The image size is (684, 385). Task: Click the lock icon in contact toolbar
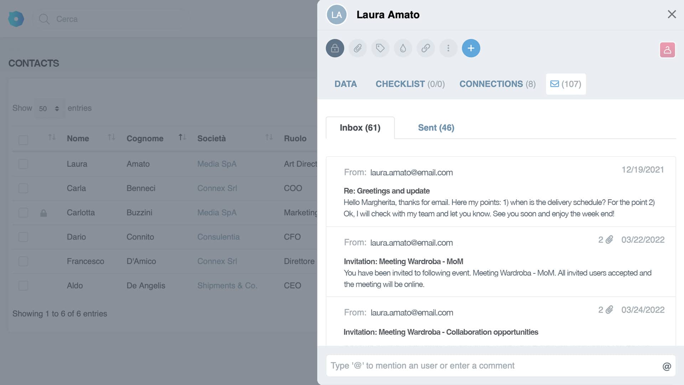(335, 48)
